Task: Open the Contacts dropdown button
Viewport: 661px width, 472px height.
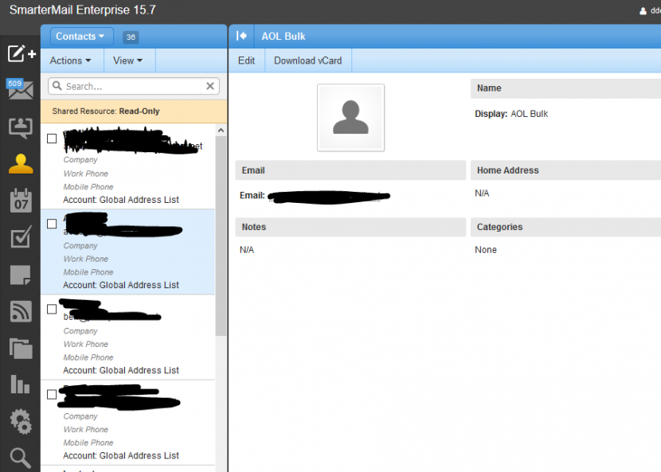Action: 80,36
